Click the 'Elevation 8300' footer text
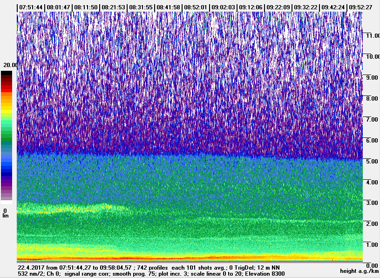The height and width of the screenshot is (278, 380). click(265, 274)
